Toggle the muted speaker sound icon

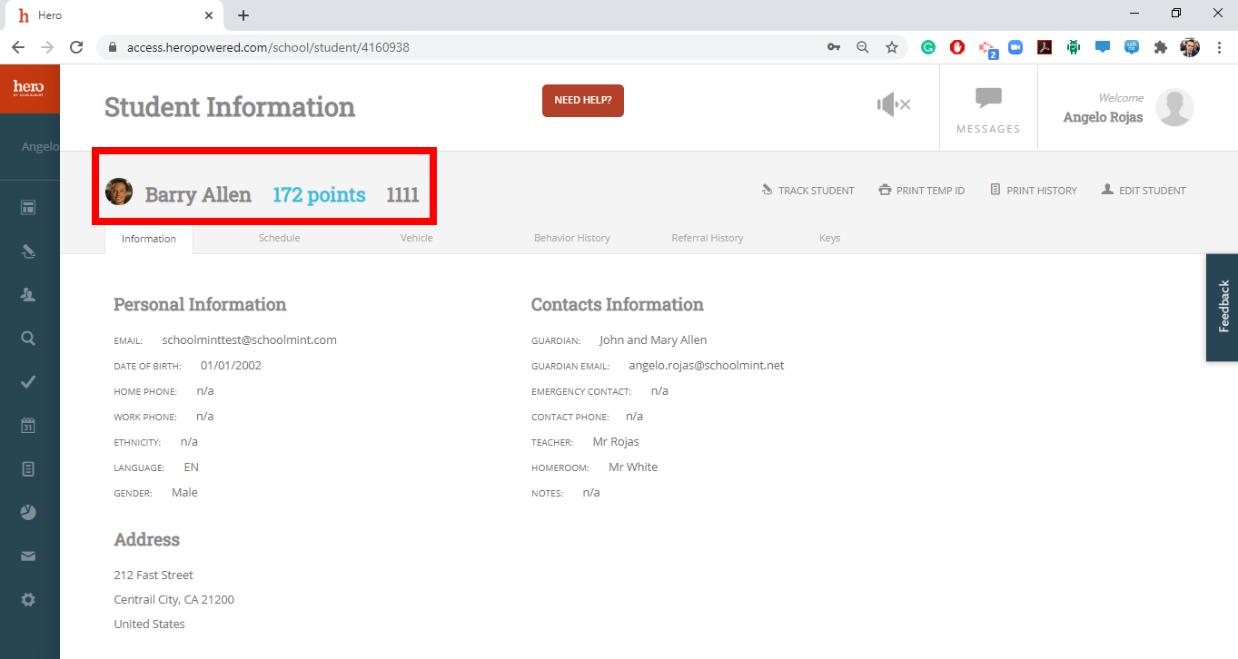point(893,105)
